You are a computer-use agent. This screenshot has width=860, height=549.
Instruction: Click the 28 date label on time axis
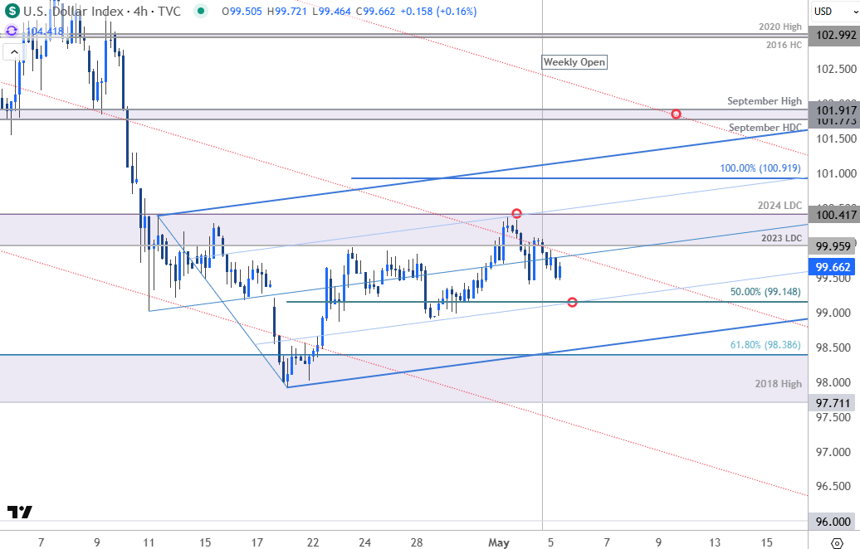coord(416,542)
